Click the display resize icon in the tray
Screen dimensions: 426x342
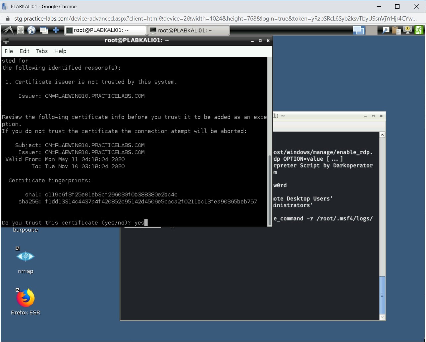[358, 30]
